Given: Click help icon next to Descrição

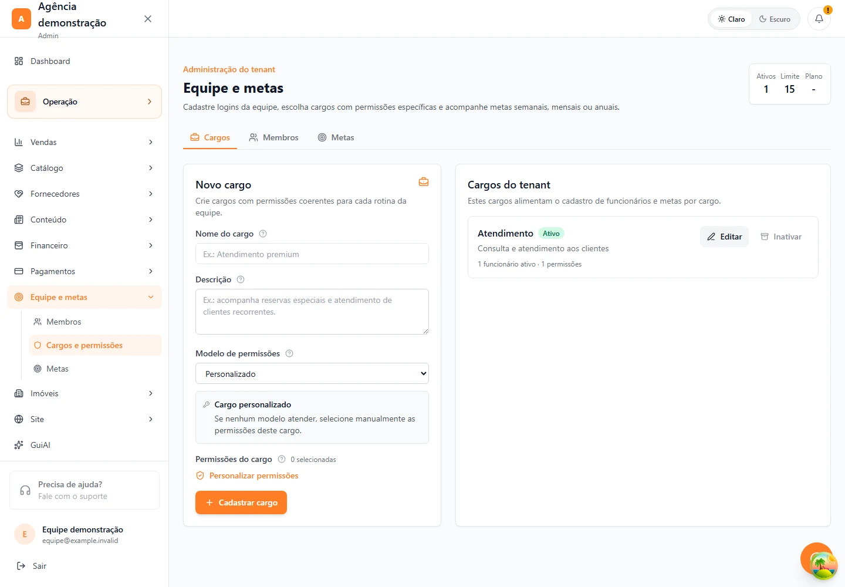Looking at the screenshot, I should (241, 279).
